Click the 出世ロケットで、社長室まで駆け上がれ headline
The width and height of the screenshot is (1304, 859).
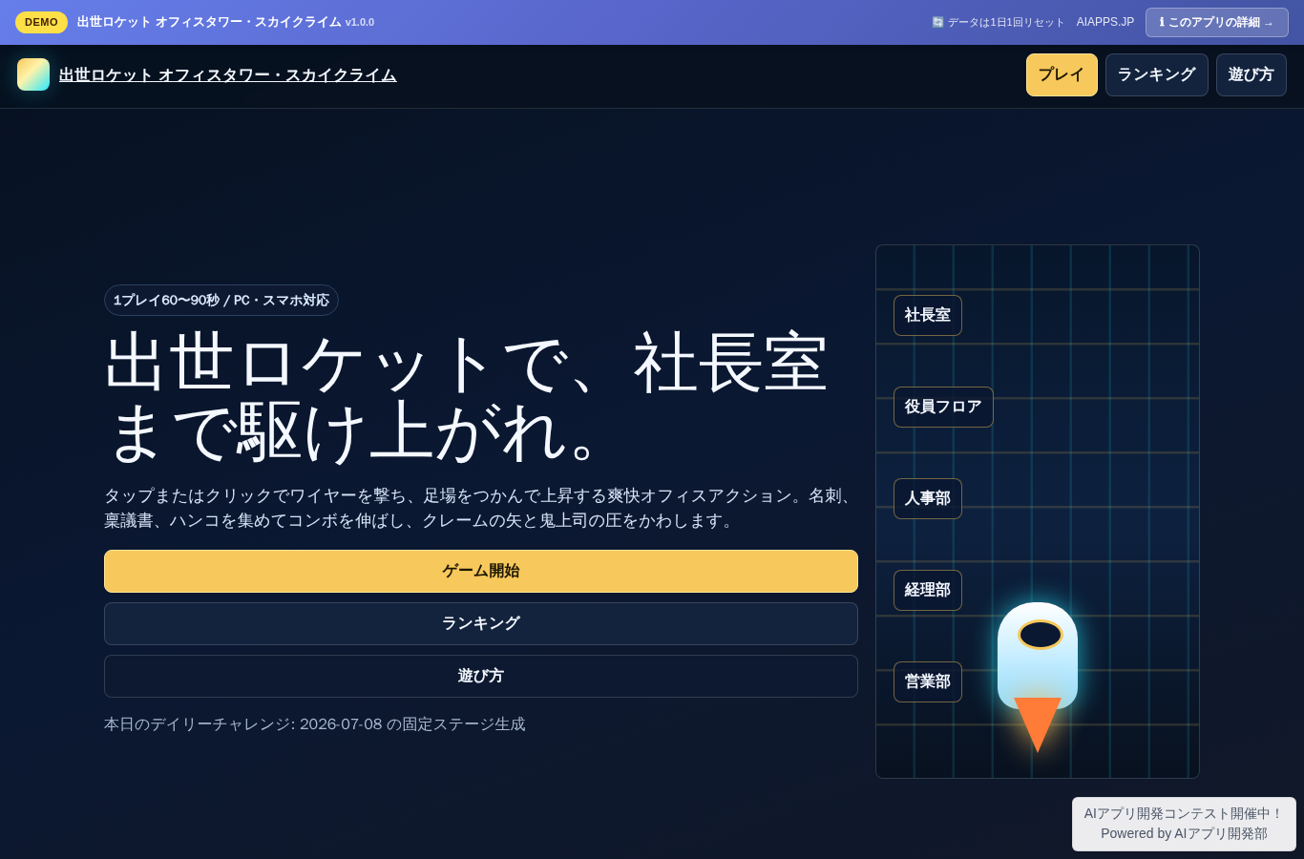466,397
